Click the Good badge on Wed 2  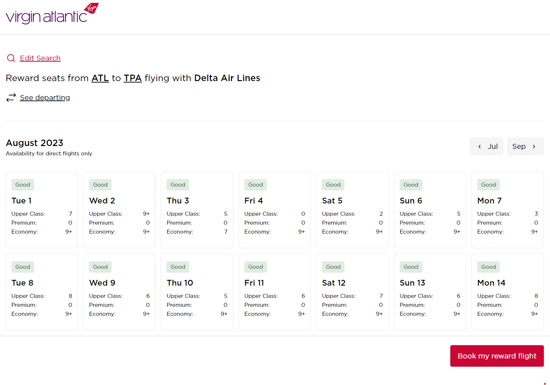click(x=100, y=184)
